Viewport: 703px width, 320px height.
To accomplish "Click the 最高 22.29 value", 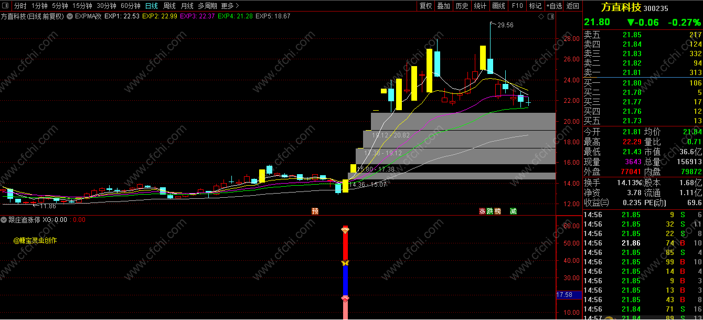I will click(x=632, y=142).
